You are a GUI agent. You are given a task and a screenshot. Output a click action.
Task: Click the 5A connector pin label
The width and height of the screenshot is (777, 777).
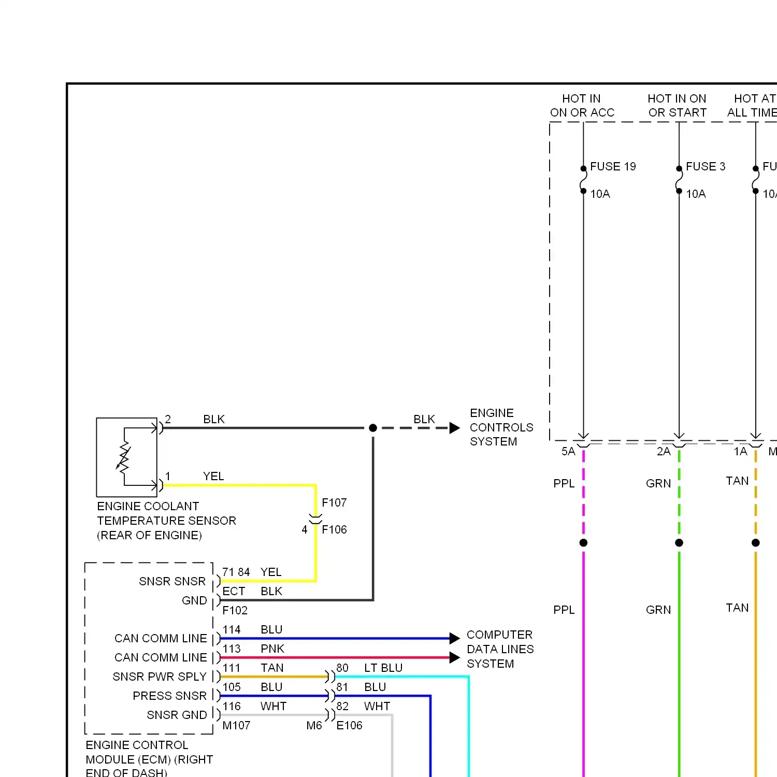click(568, 451)
